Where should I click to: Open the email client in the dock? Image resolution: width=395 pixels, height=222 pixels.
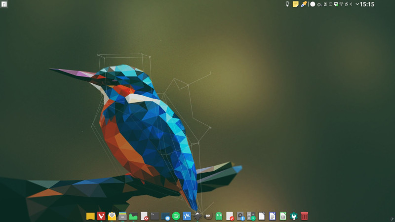[112, 216]
